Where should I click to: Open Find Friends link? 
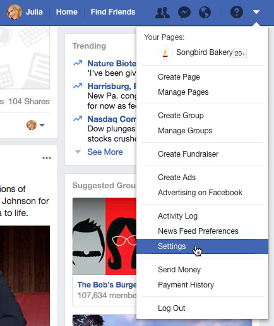point(113,12)
